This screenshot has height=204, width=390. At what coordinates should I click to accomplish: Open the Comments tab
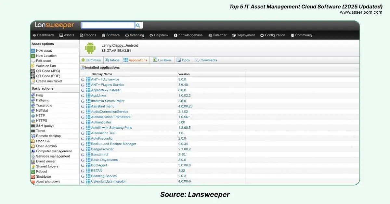coord(206,60)
